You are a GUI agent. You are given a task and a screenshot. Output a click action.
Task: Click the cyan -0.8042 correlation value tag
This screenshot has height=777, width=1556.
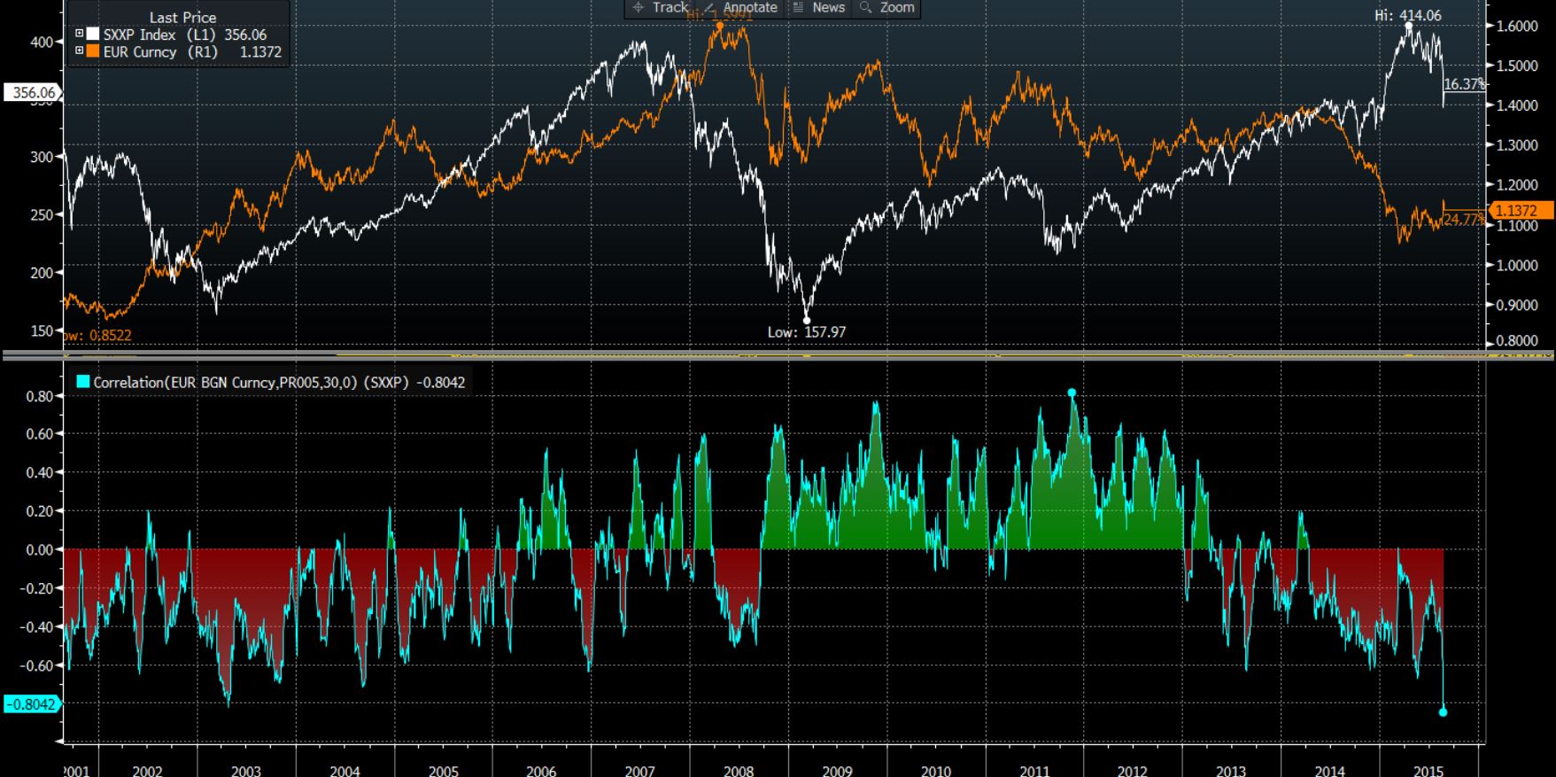(x=32, y=704)
